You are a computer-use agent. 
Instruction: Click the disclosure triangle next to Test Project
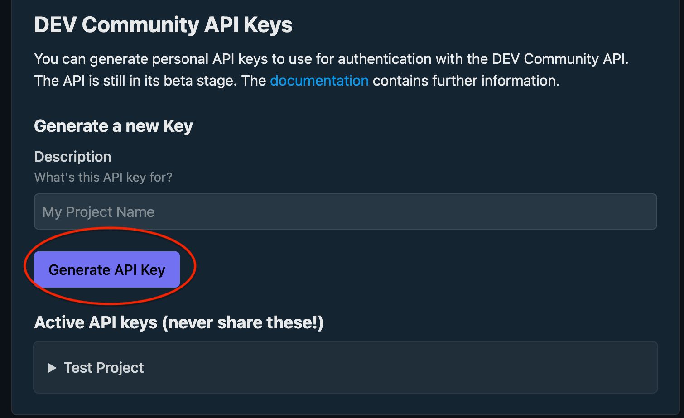click(52, 367)
